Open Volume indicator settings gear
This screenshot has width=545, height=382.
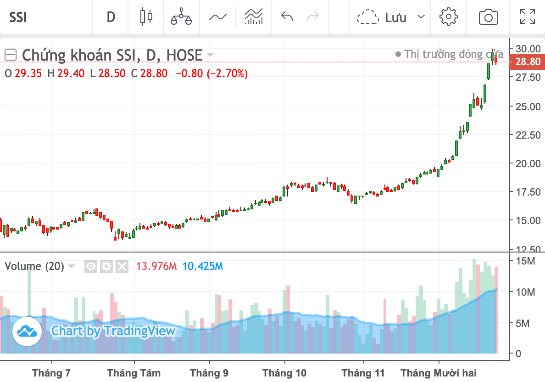[106, 266]
